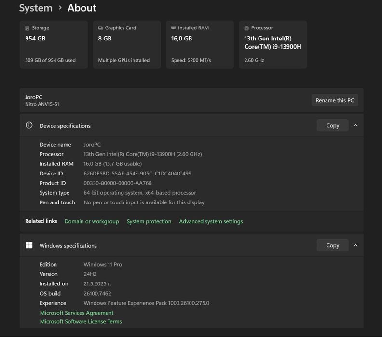Click the Device specifications info icon
The image size is (382, 337).
(x=29, y=125)
